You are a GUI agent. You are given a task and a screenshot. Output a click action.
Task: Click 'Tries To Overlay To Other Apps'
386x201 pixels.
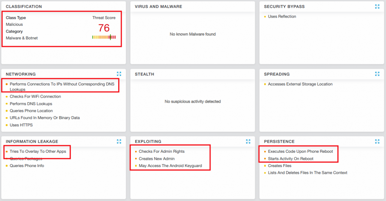click(38, 151)
